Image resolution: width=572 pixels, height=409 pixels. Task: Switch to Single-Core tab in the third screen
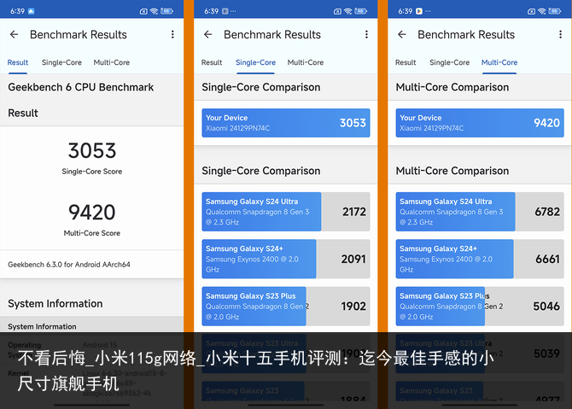coord(449,62)
